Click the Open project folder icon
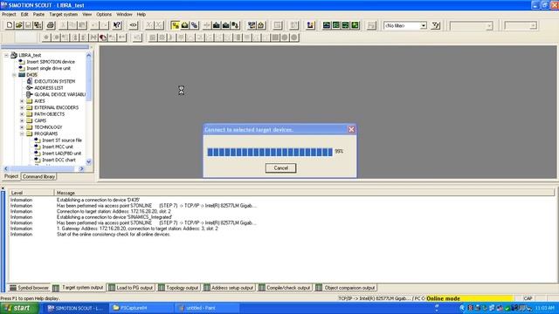 click(19, 25)
